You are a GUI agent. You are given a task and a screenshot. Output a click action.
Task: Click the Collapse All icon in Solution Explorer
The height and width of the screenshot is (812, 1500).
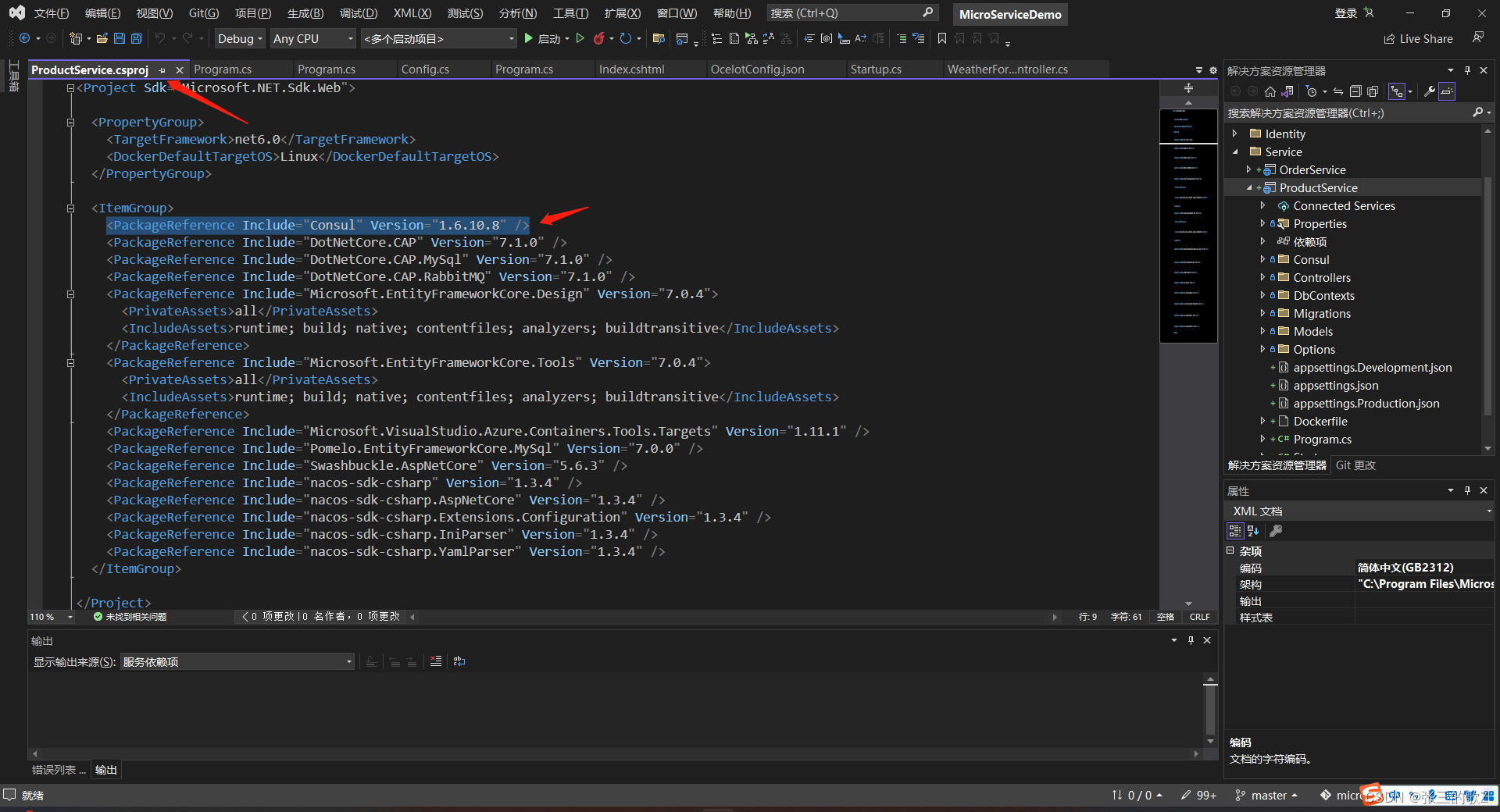pyautogui.click(x=1355, y=91)
